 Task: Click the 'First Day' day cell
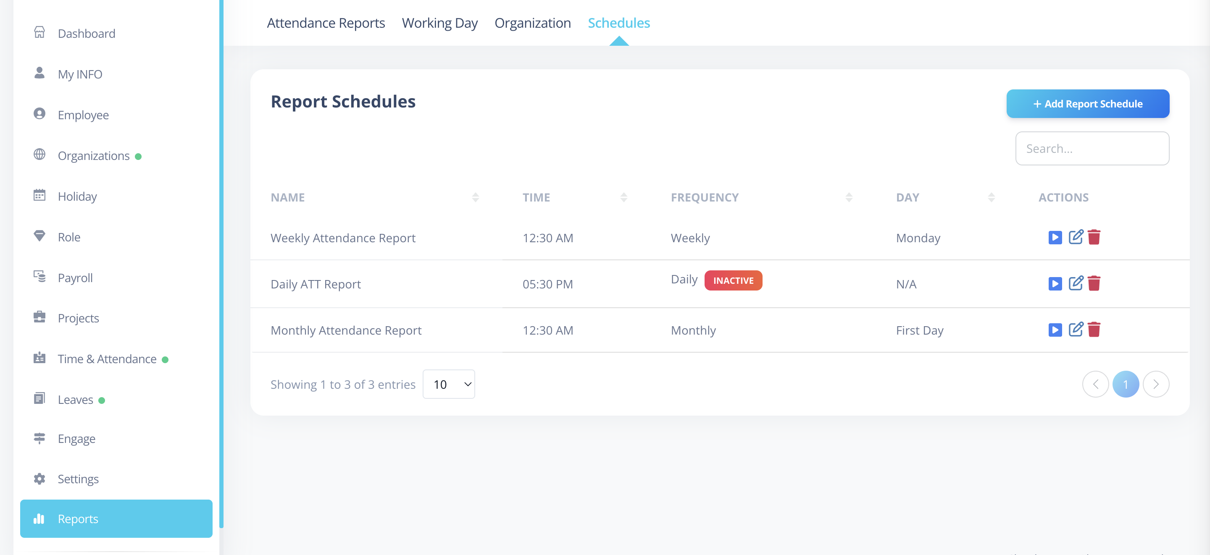(920, 330)
